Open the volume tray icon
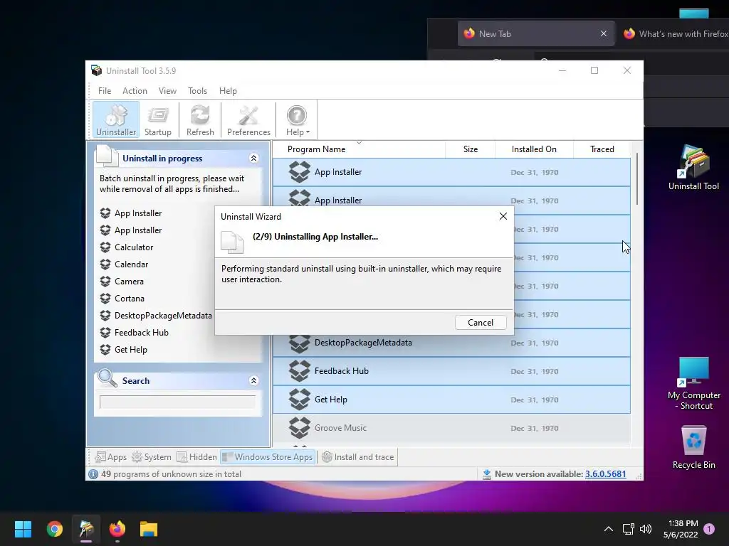This screenshot has width=729, height=546. pos(645,529)
